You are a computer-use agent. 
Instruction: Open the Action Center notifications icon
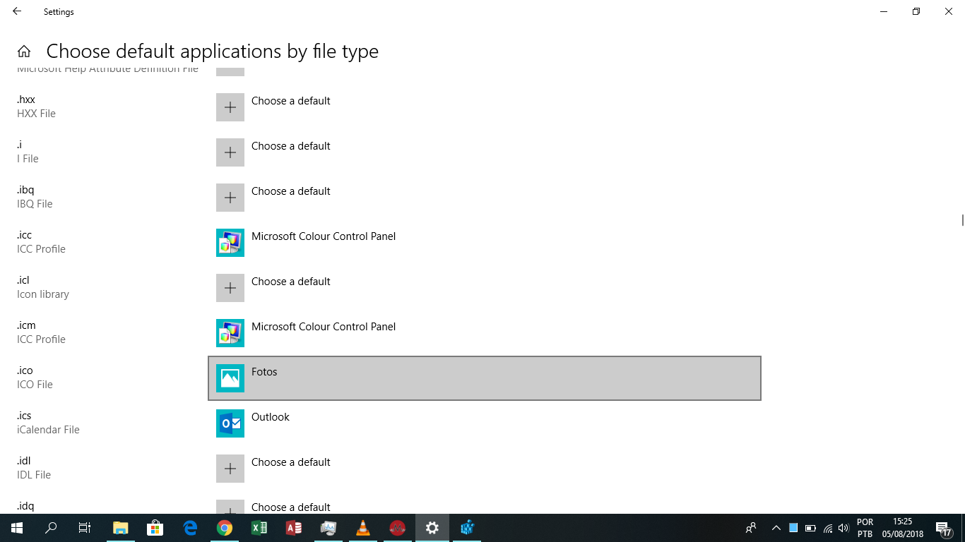click(x=944, y=528)
